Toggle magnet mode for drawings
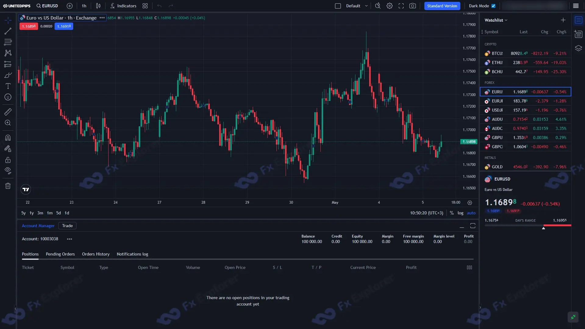This screenshot has height=329, width=585. 8,138
